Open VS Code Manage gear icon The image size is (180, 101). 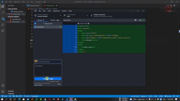click(x=3, y=91)
